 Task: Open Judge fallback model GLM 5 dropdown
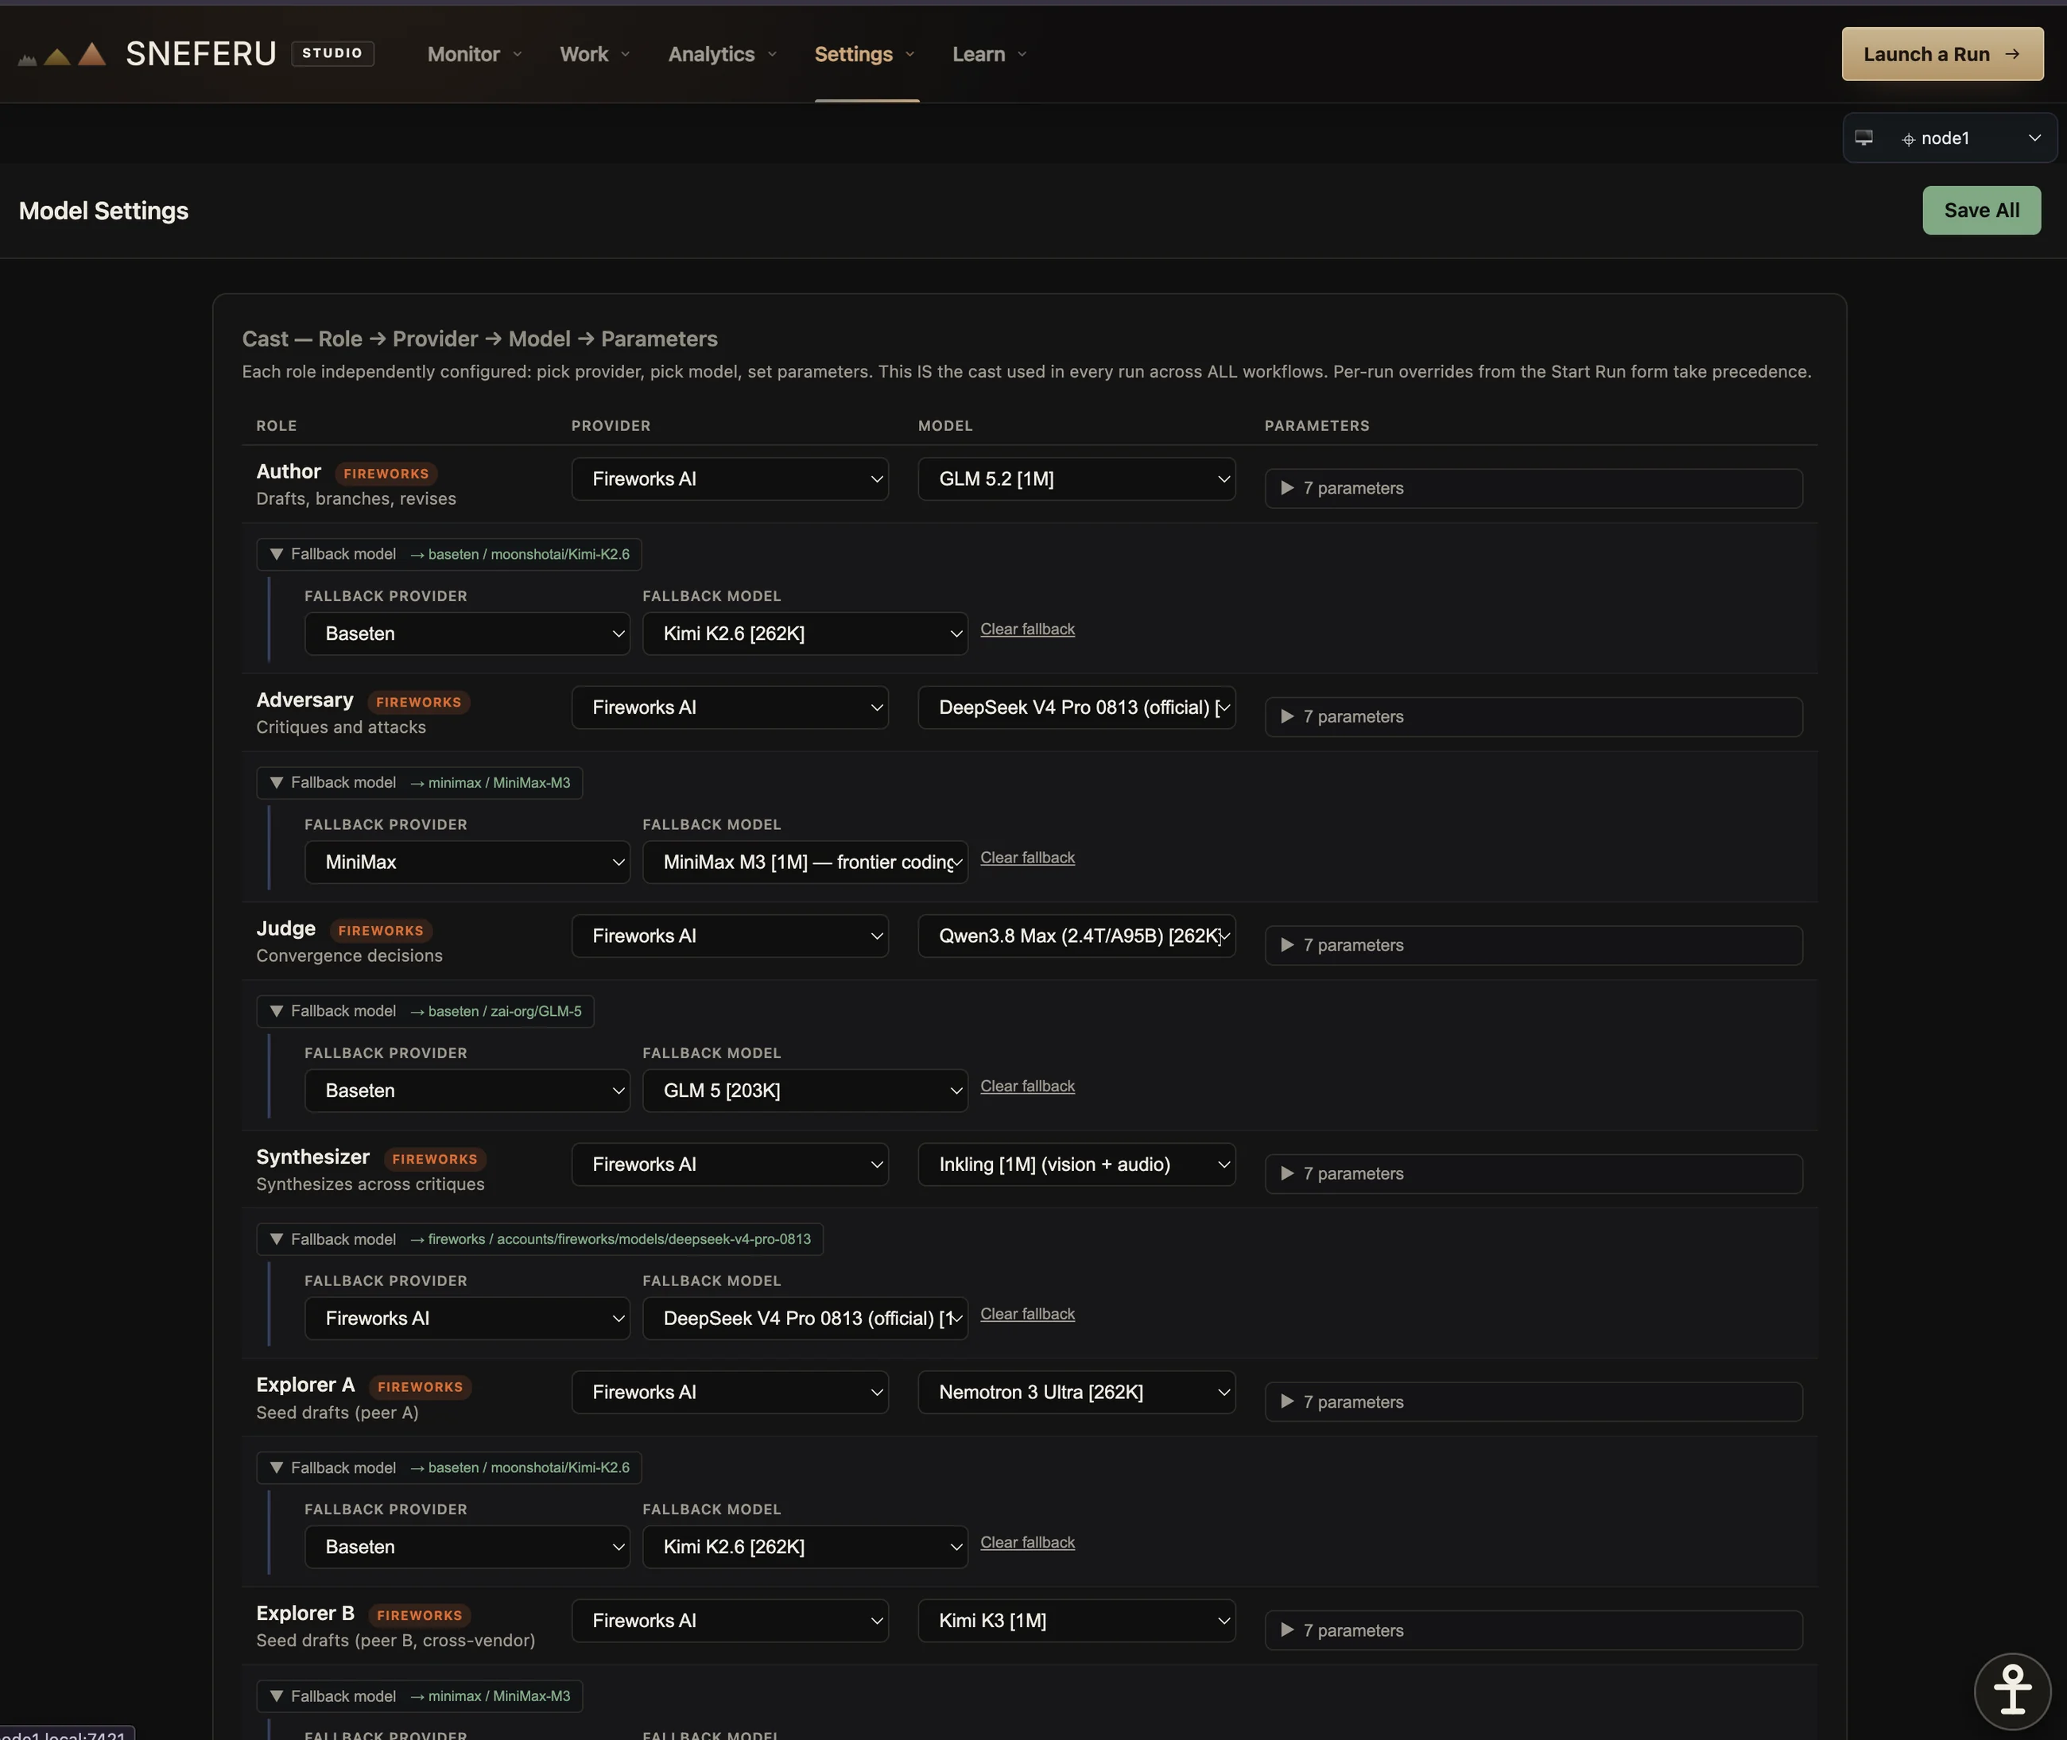[804, 1091]
